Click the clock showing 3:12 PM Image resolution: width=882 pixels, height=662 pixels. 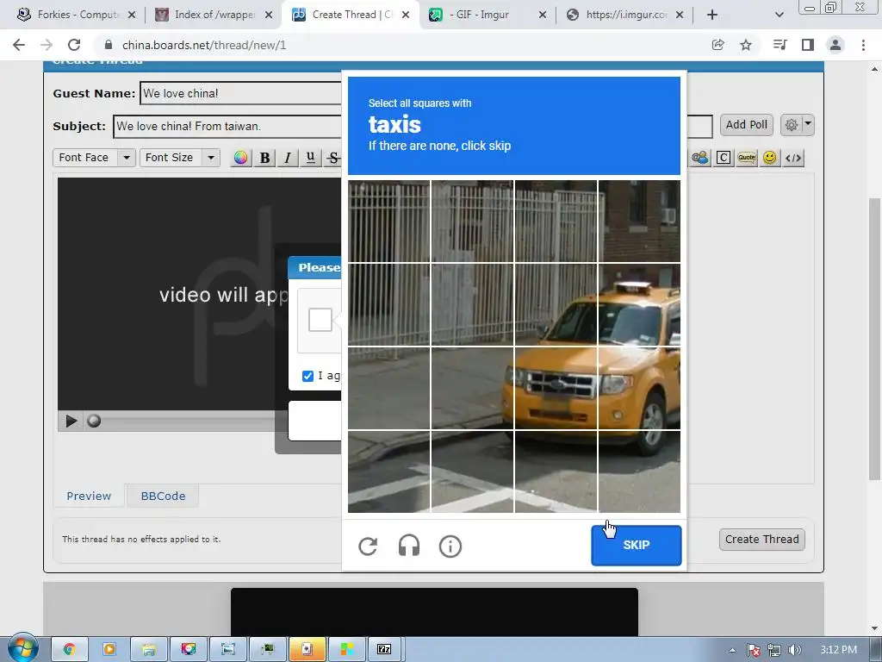tap(838, 650)
